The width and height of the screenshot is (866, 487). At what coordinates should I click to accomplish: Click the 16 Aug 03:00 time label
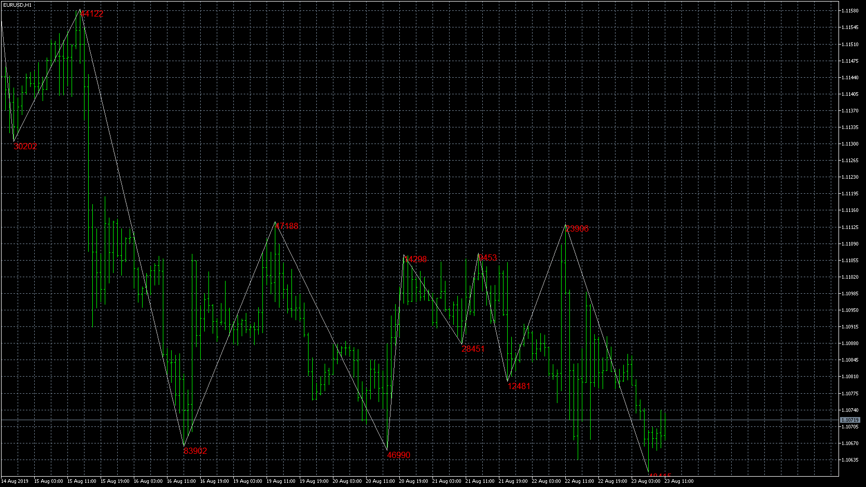[148, 481]
